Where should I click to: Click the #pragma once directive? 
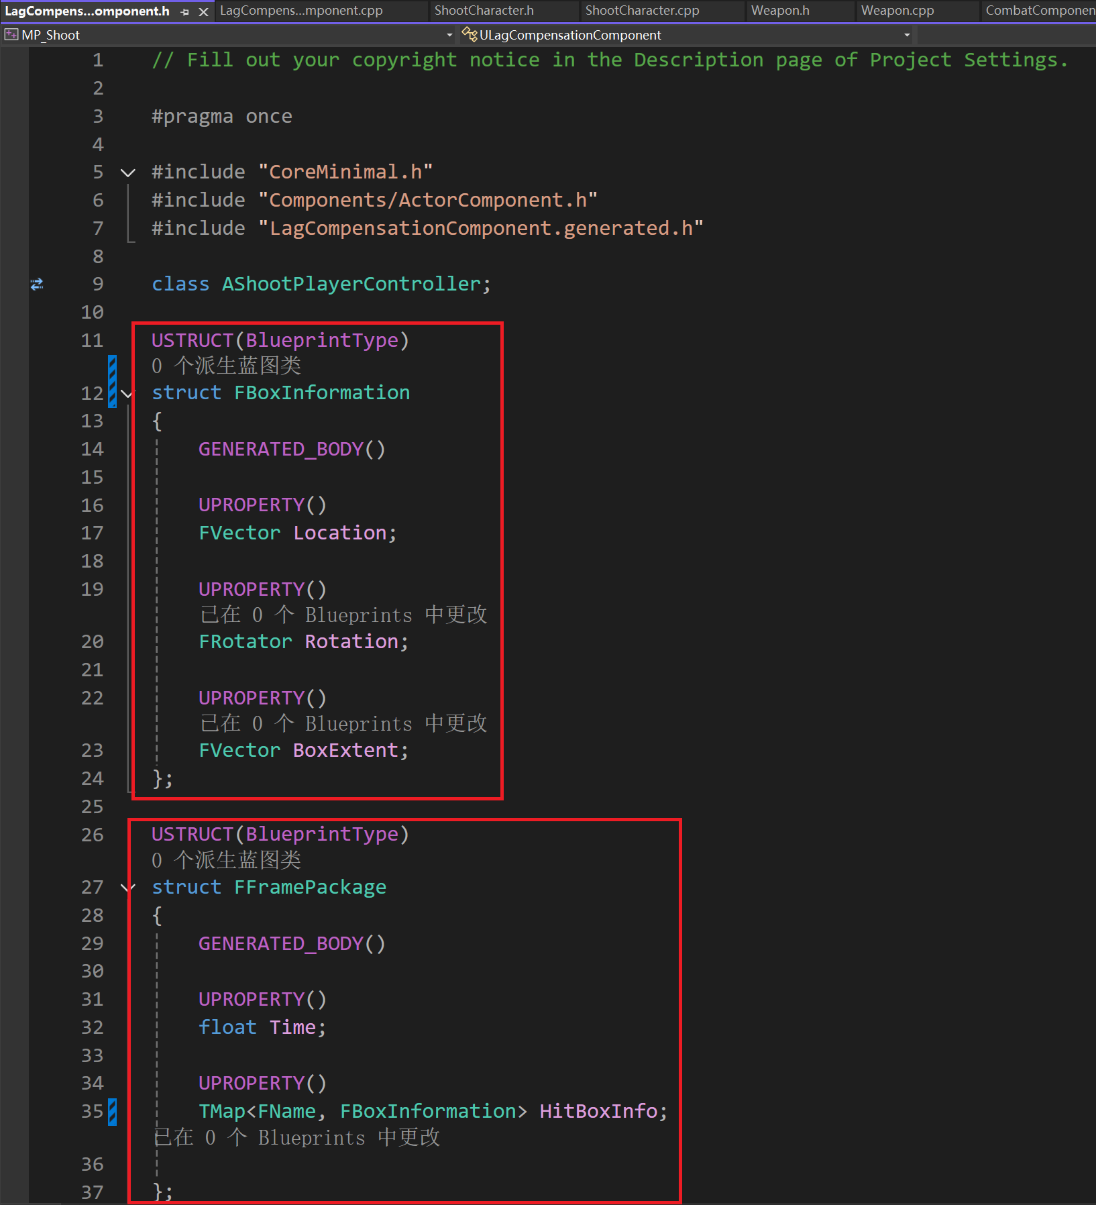tap(222, 117)
